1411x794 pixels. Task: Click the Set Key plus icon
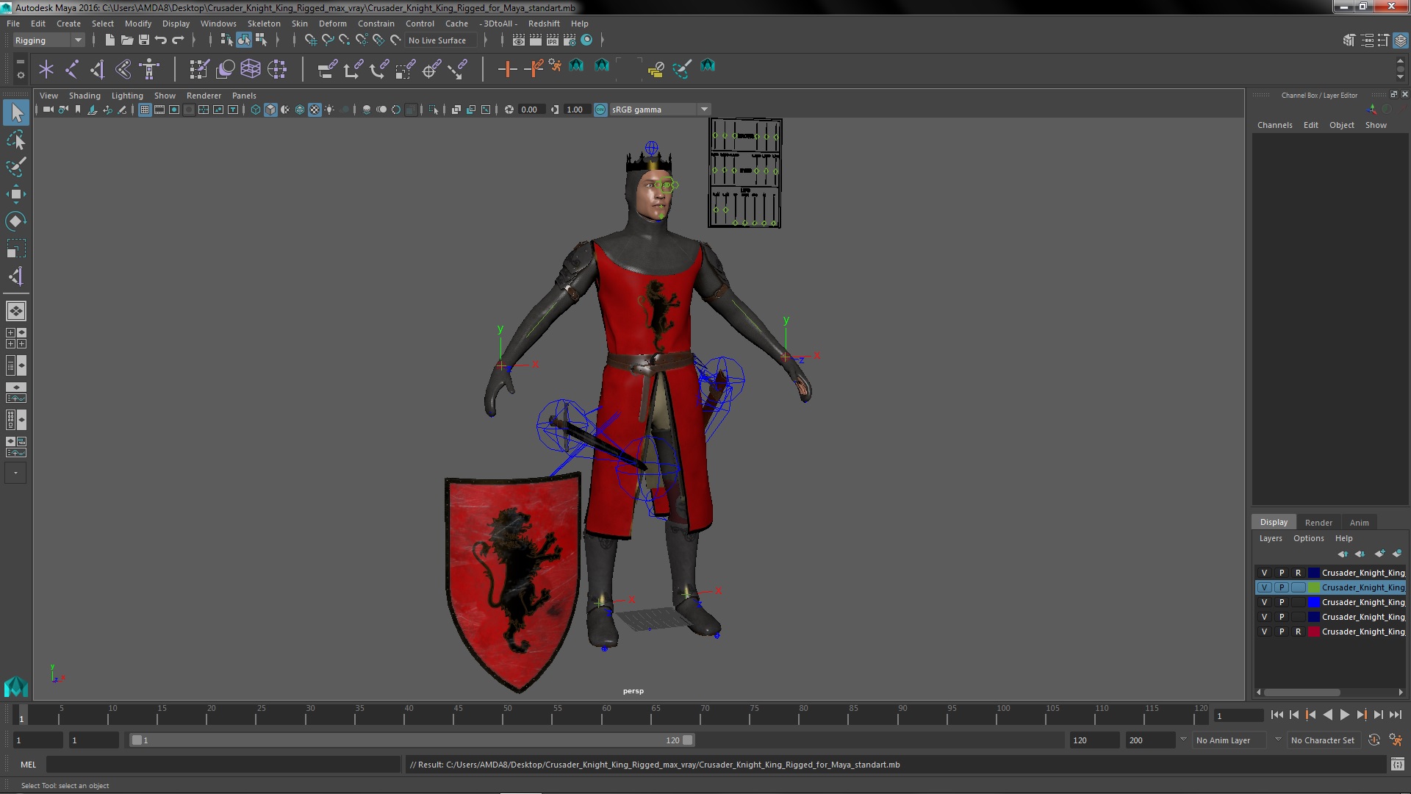click(506, 70)
